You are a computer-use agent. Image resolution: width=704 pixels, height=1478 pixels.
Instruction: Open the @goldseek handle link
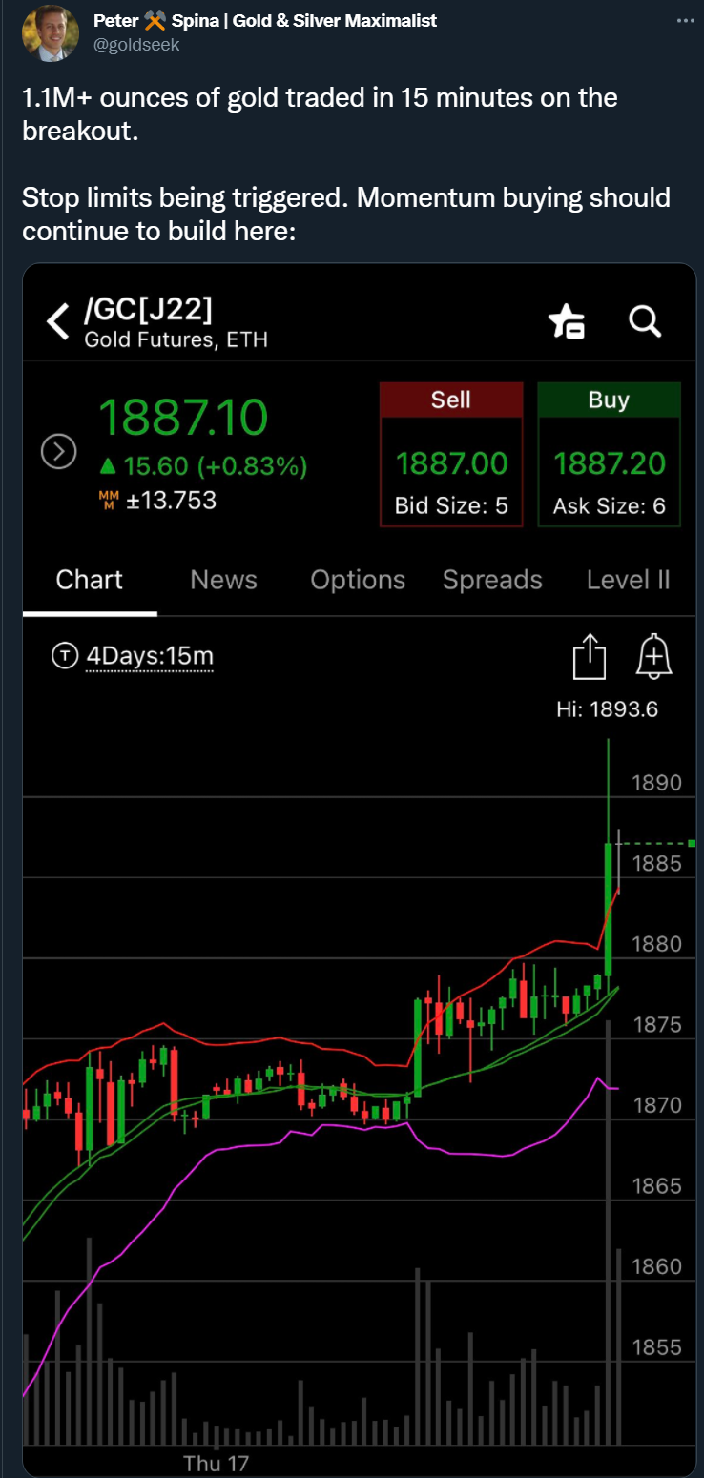click(136, 45)
